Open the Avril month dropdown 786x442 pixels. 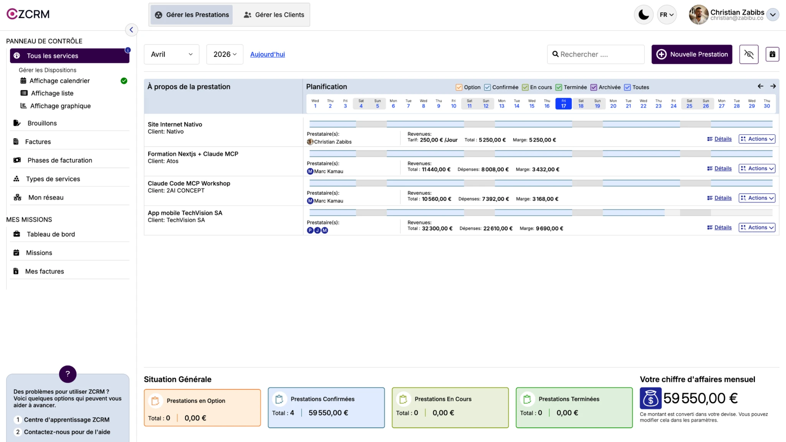coord(172,54)
